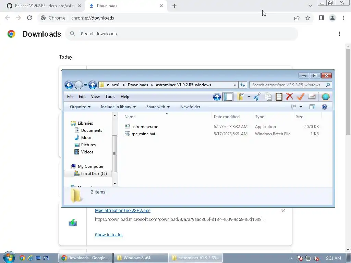
Task: Open the Edit menu in Explorer
Action: pyautogui.click(x=82, y=97)
